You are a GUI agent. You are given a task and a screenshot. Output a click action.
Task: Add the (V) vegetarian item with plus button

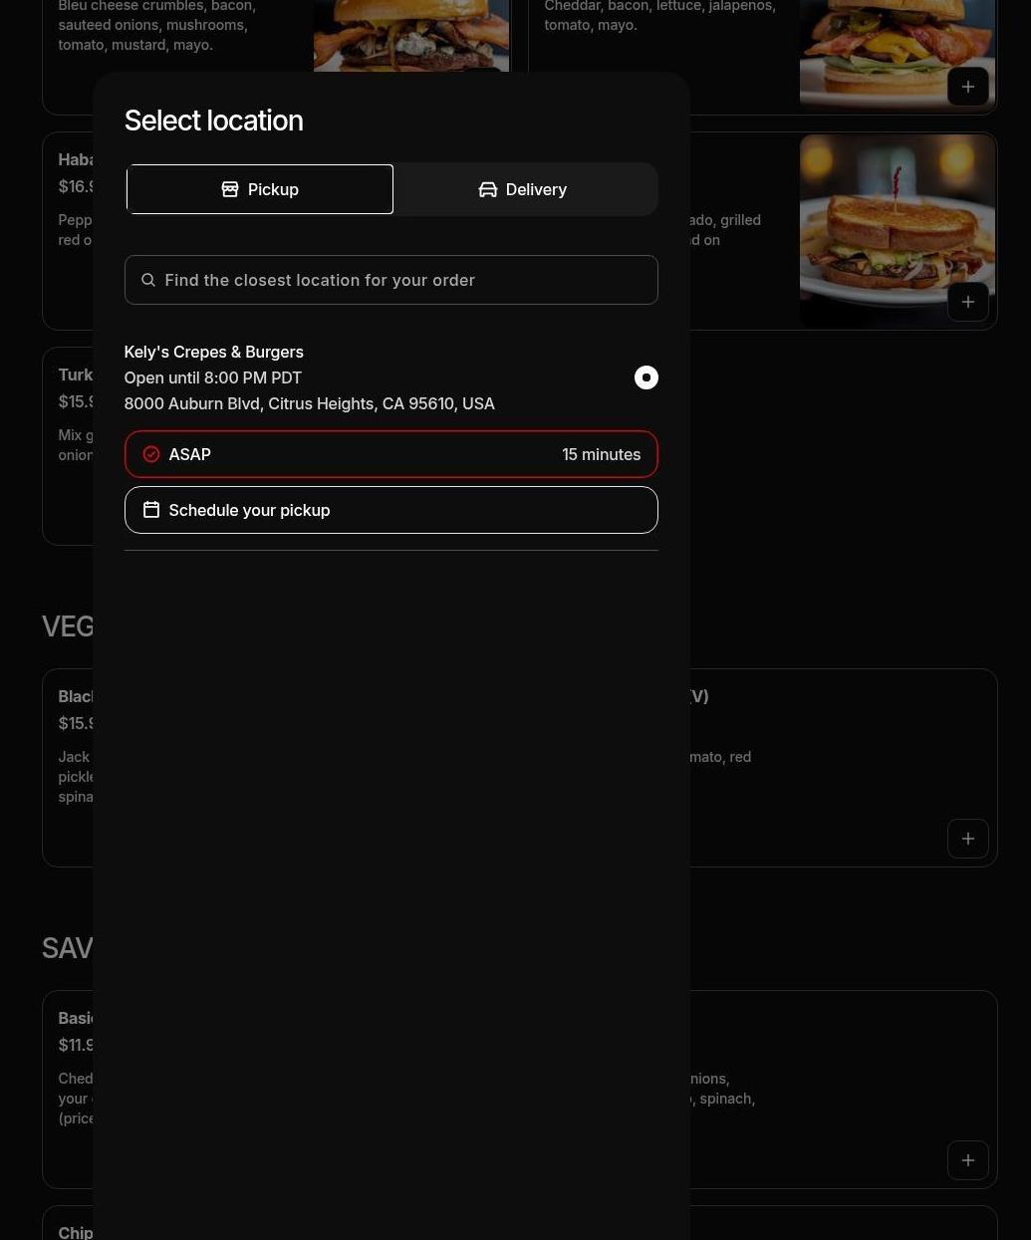point(968,839)
